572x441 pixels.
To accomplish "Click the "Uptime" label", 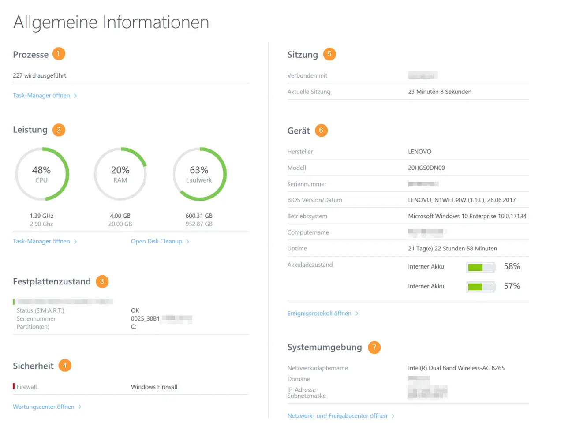I will [x=297, y=249].
